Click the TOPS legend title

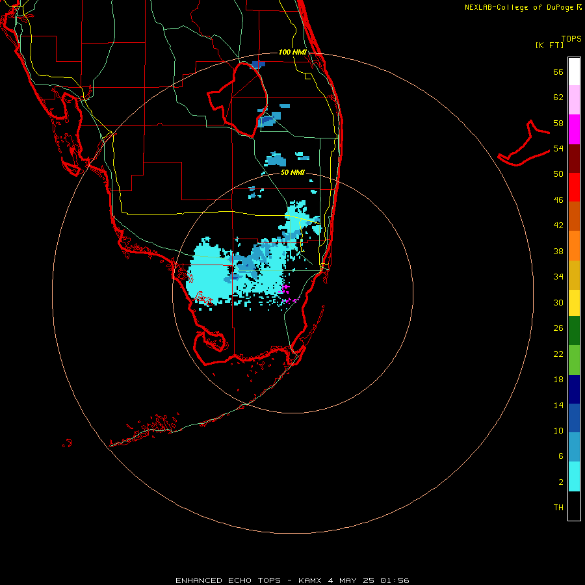(x=571, y=38)
